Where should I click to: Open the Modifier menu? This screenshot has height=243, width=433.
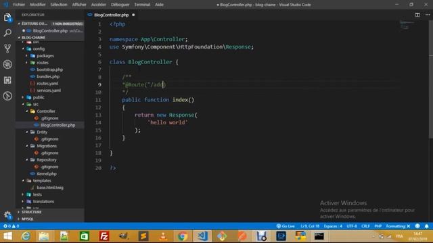click(38, 5)
